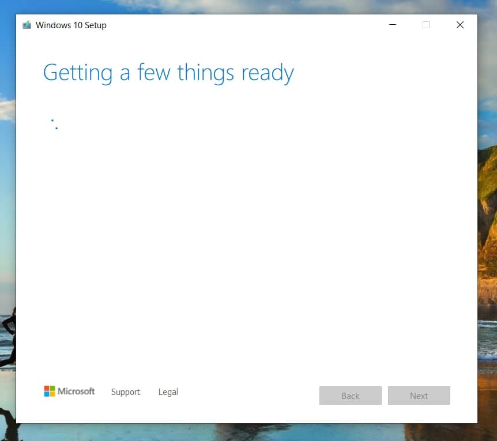497x441 pixels.
Task: Click the Windows 10 Setup title bar icon
Action: (x=27, y=25)
